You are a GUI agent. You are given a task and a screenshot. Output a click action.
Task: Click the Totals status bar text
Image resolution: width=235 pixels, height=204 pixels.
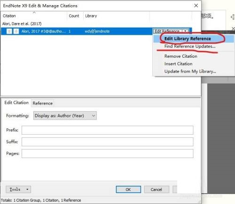pos(41,200)
